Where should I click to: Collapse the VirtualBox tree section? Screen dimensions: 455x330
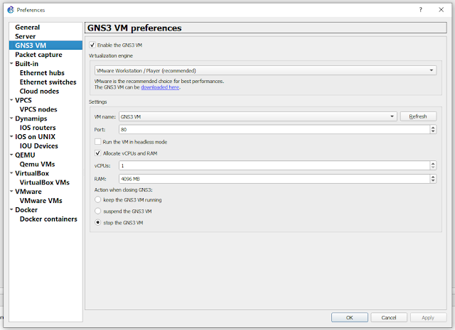(x=11, y=173)
